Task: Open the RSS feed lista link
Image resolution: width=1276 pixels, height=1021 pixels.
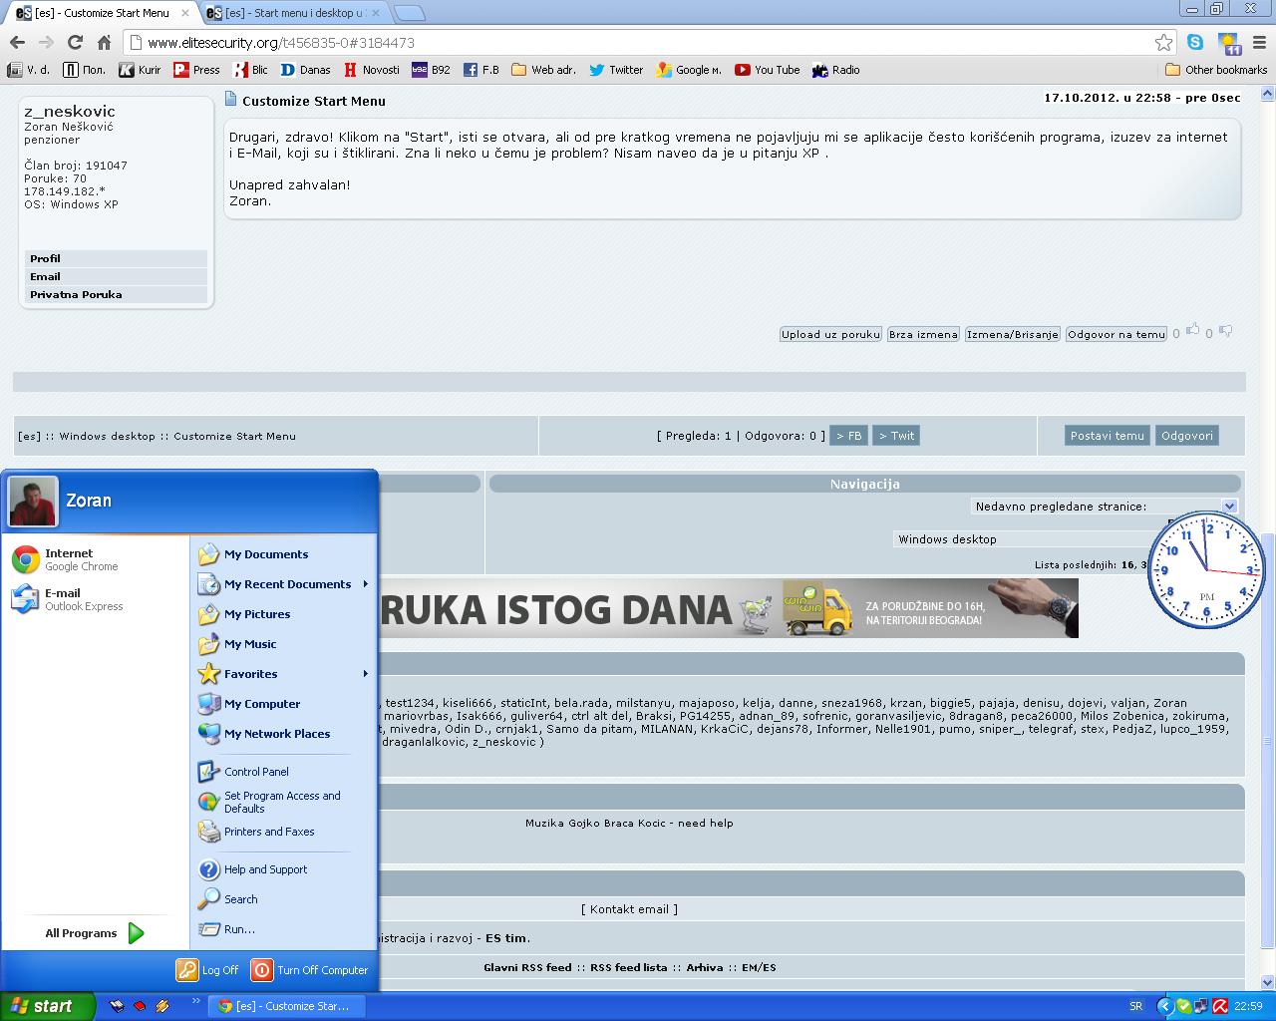Action: (x=629, y=967)
